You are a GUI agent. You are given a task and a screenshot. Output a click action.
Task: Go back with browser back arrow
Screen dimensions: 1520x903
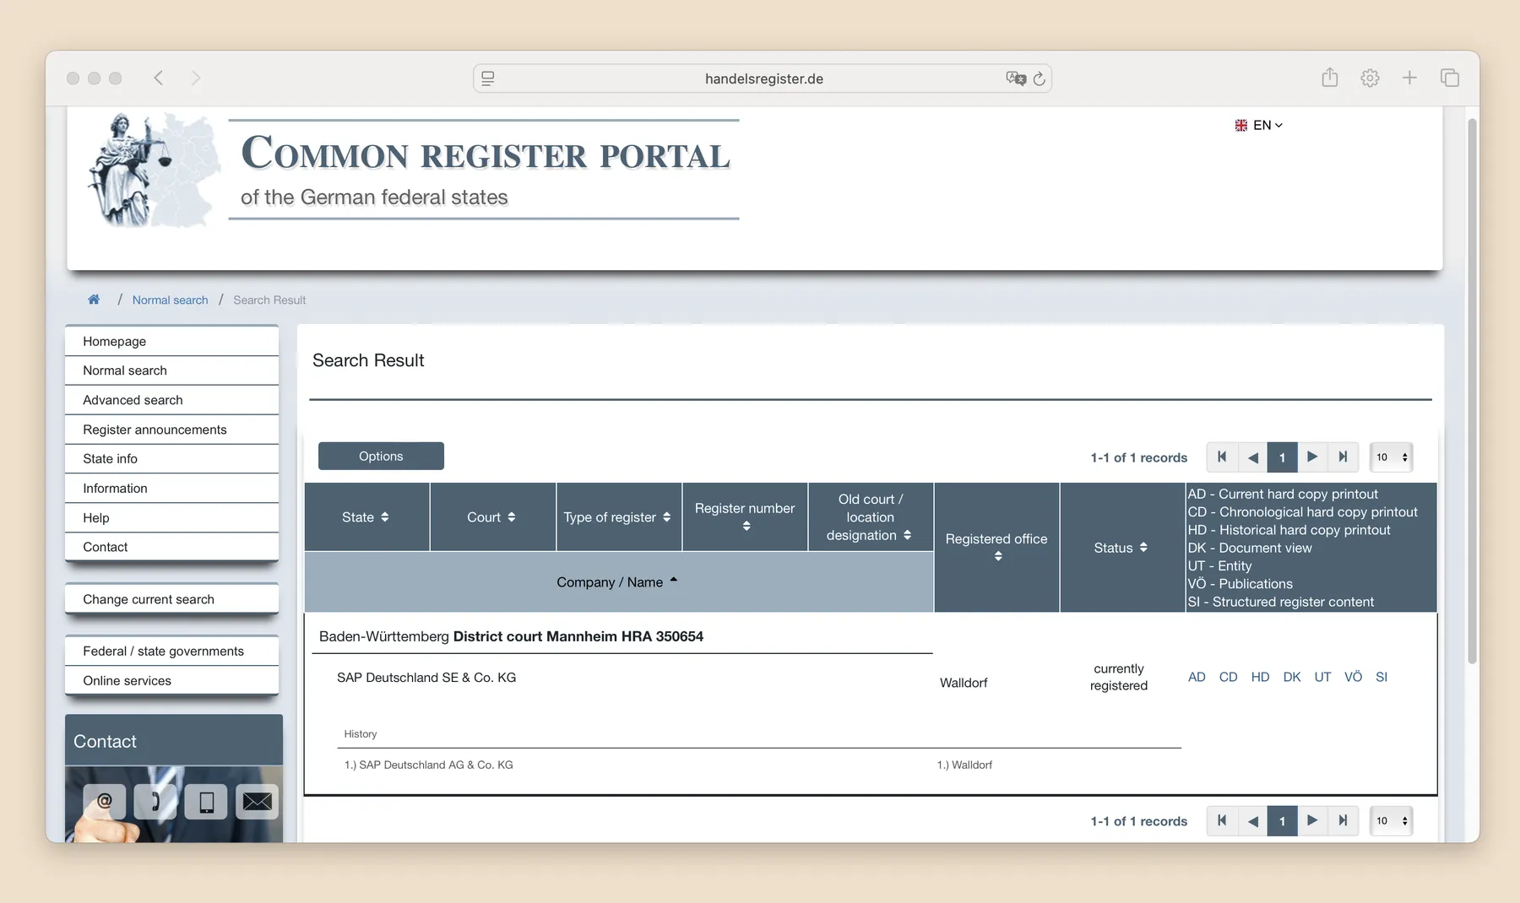pyautogui.click(x=158, y=78)
